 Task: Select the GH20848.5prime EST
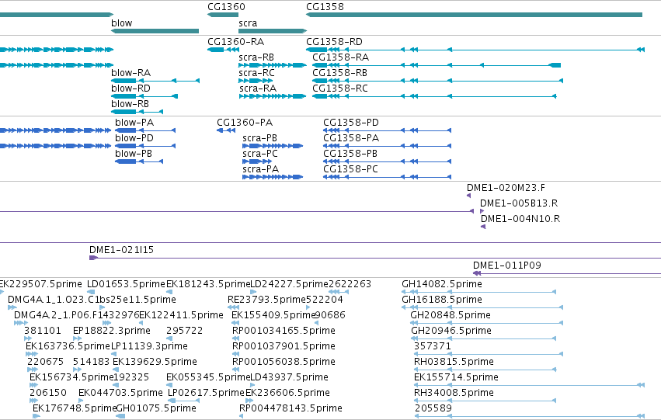(x=487, y=324)
